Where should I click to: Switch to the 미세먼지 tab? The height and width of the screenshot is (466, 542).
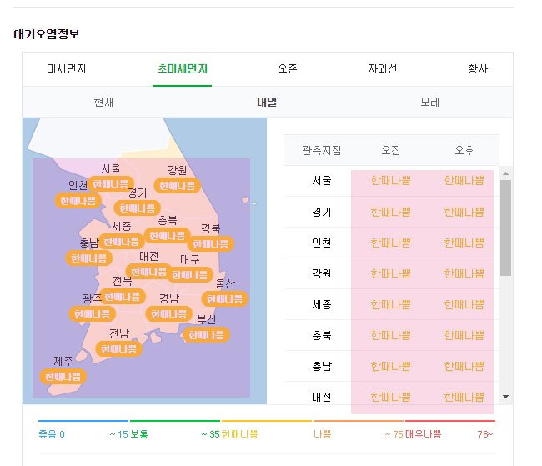[x=66, y=69]
